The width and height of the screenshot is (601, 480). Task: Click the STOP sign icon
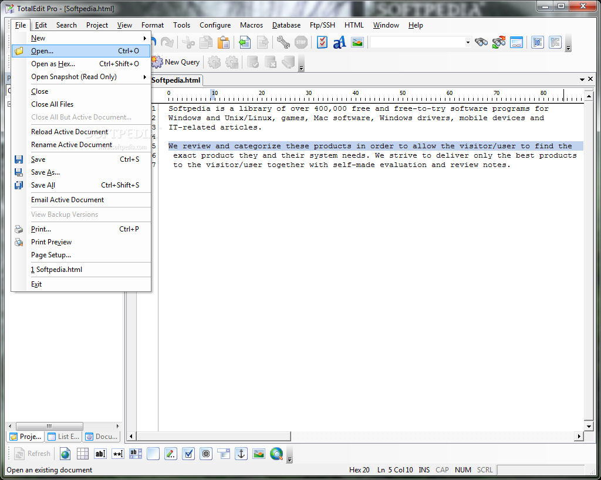[x=301, y=42]
